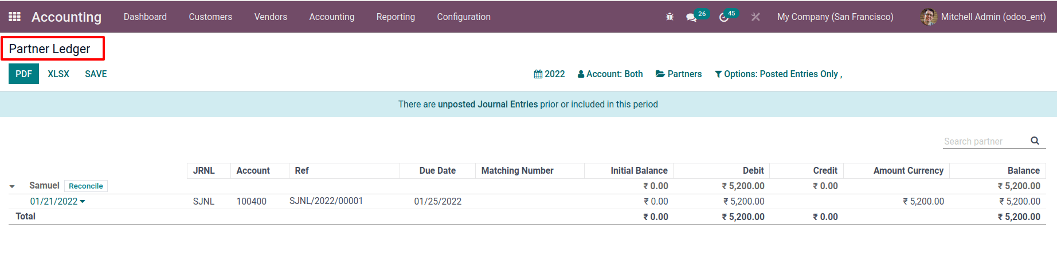Open the Customers menu
1057x260 pixels.
[x=210, y=17]
